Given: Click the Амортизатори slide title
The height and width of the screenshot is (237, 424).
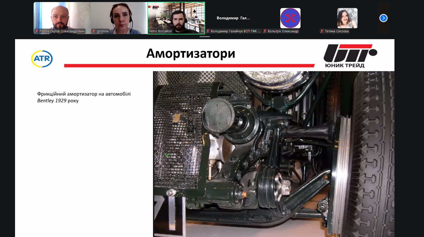Looking at the screenshot, I should 190,53.
